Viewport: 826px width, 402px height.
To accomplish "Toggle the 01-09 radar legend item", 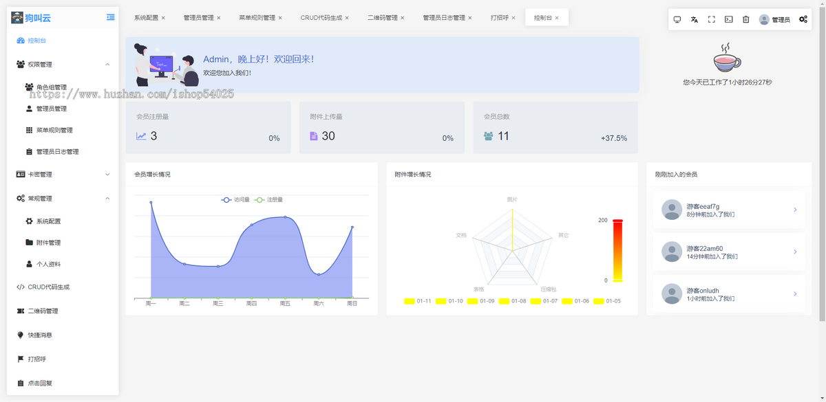I will (481, 301).
